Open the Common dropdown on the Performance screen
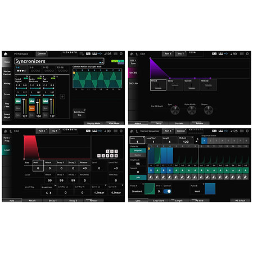Viewport: 253px width, 253px height. [42, 54]
